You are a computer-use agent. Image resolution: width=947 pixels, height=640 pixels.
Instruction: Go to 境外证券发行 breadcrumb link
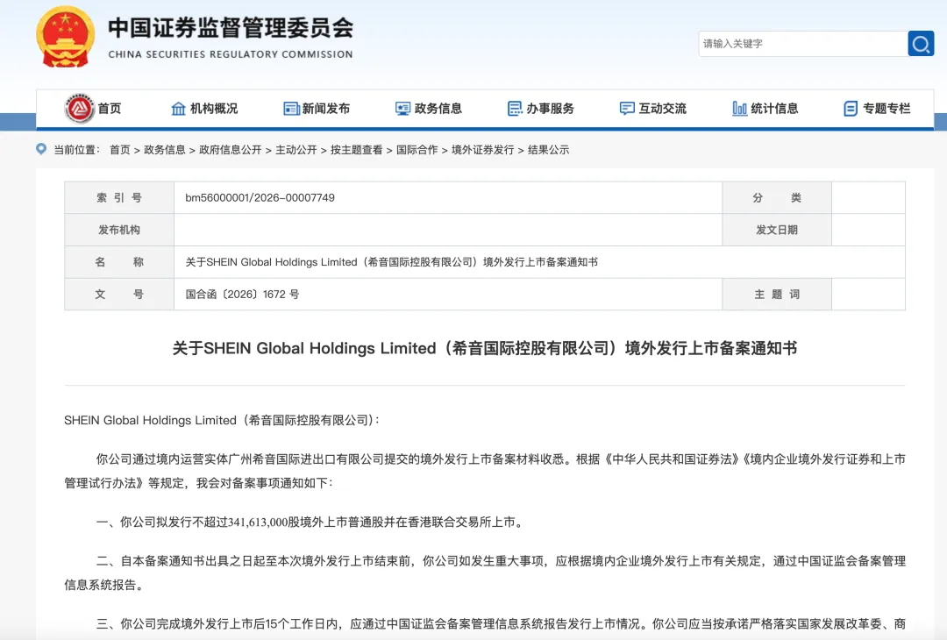482,150
